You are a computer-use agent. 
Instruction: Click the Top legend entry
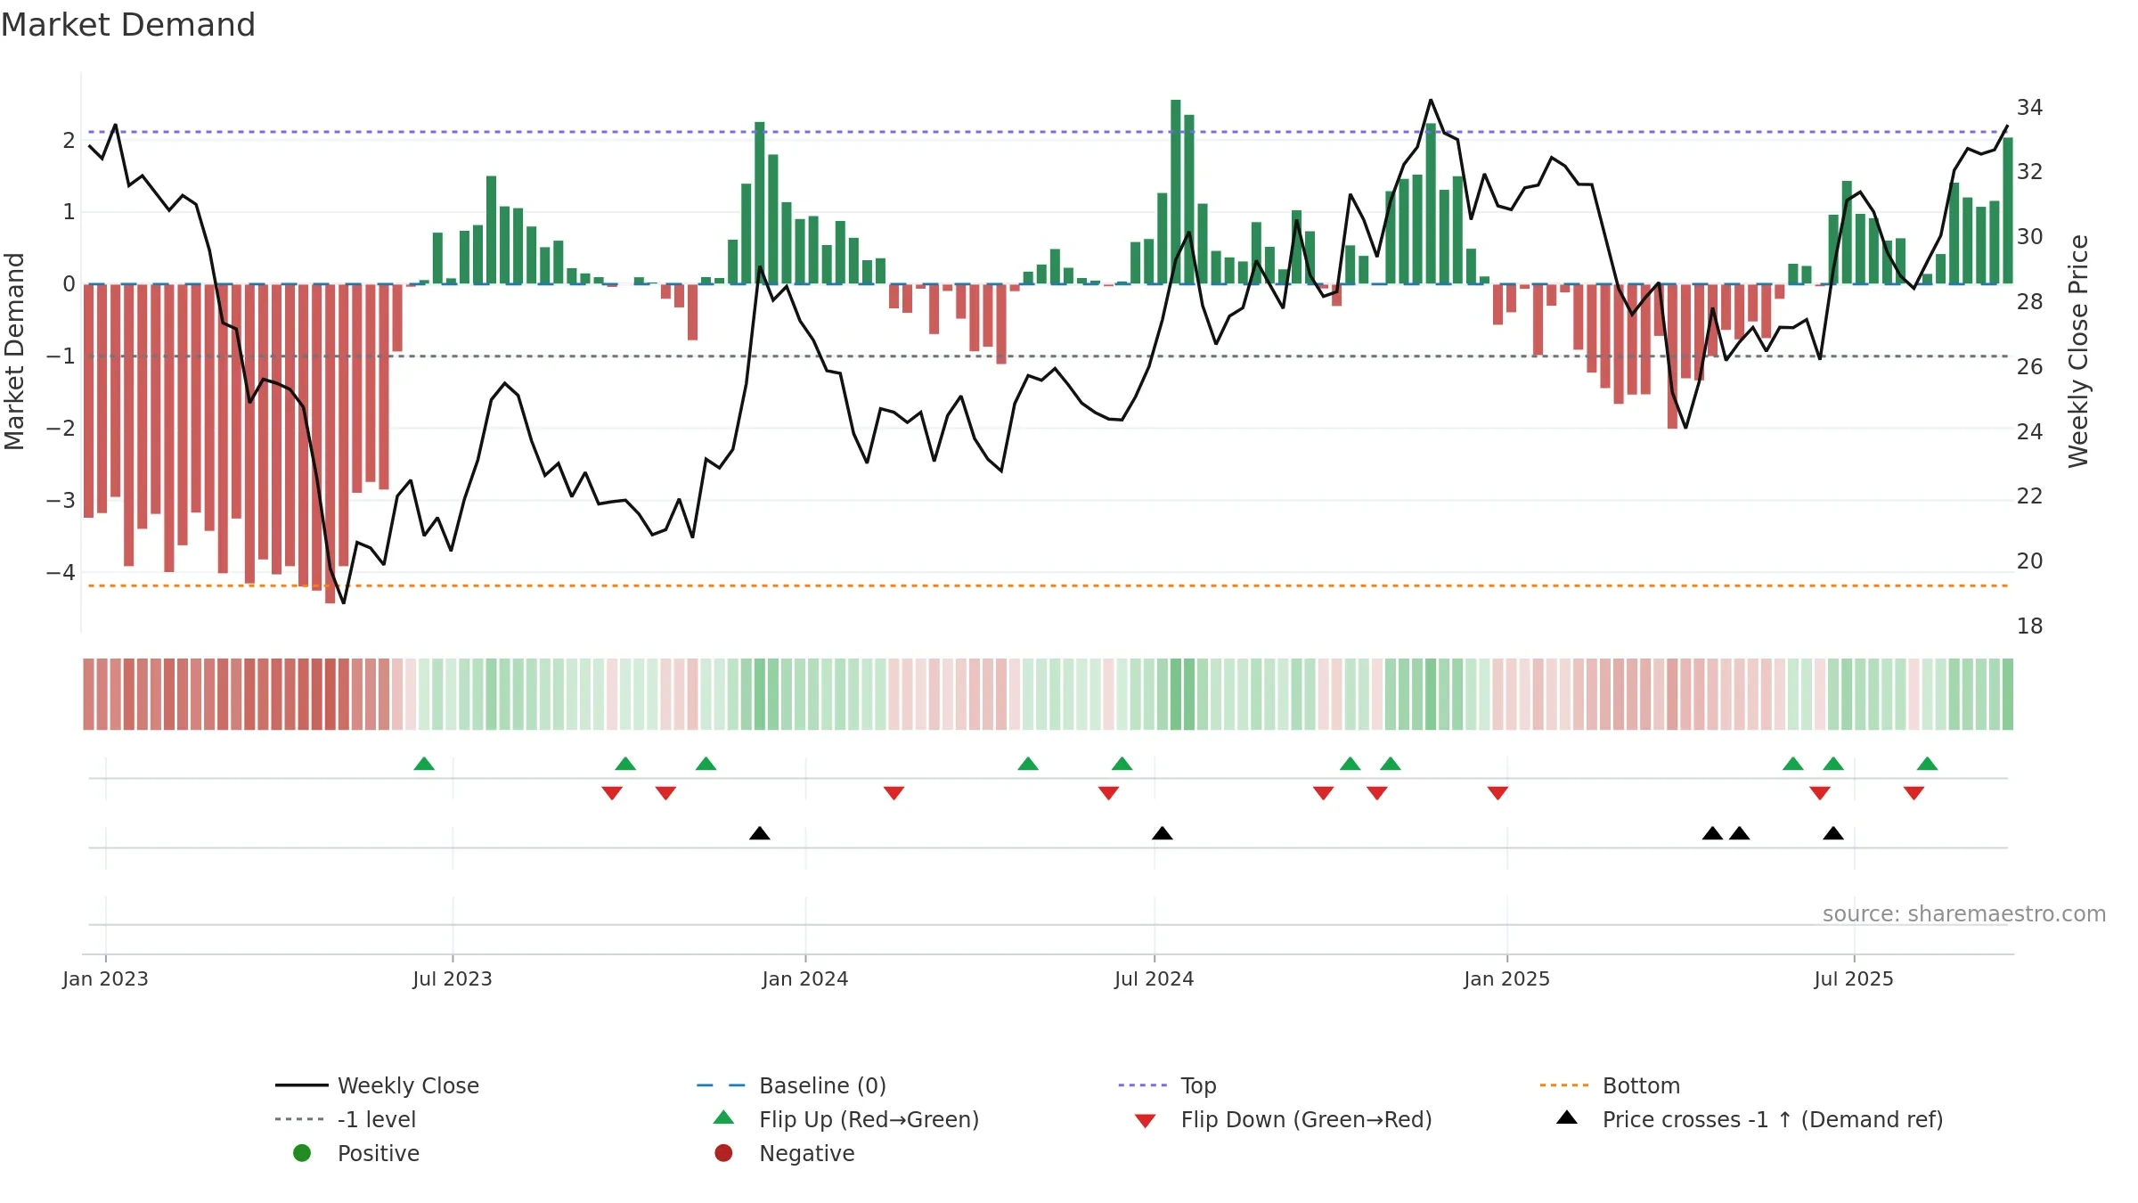click(x=1167, y=1085)
